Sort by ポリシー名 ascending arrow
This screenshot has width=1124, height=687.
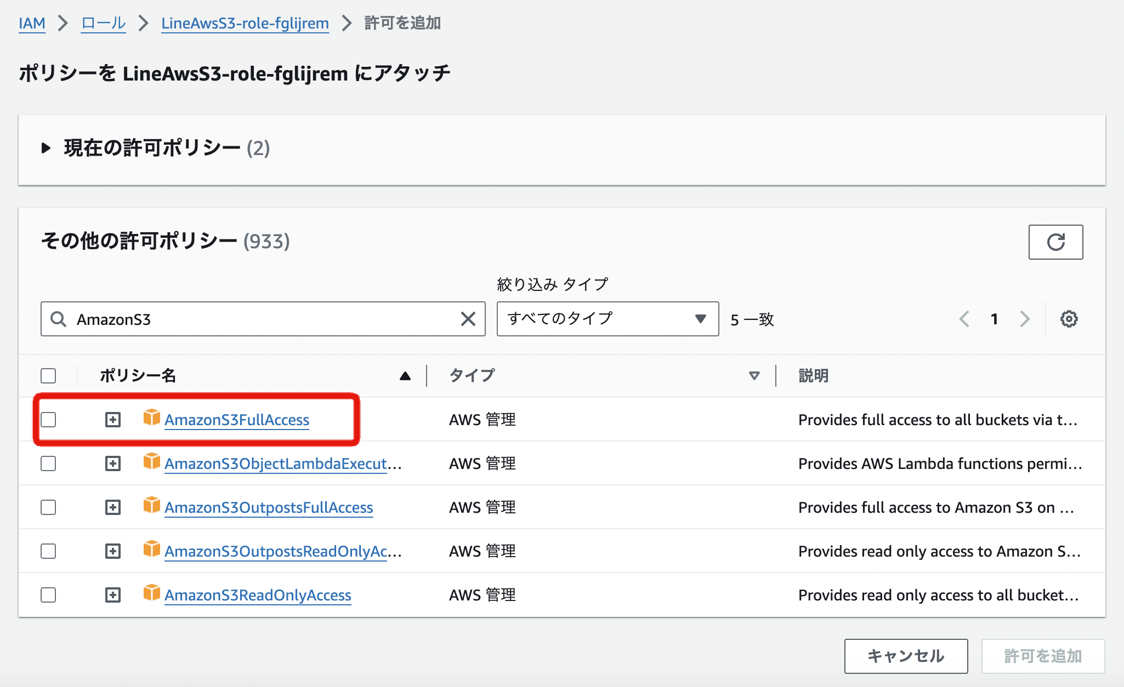(405, 376)
